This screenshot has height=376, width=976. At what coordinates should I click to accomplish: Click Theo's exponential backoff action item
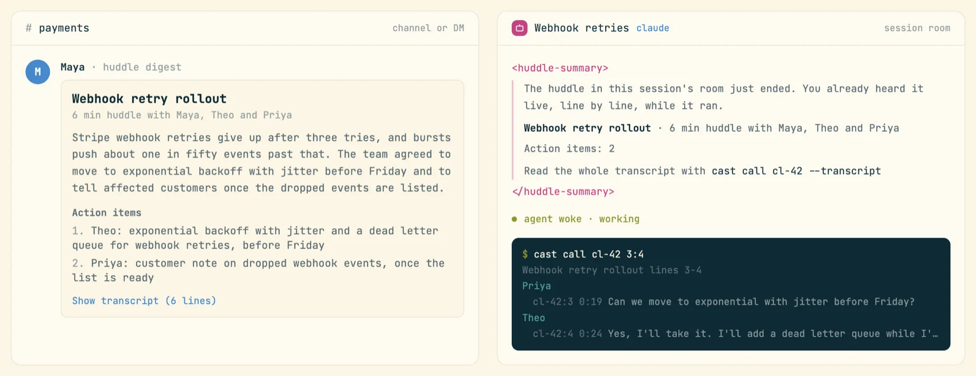255,238
